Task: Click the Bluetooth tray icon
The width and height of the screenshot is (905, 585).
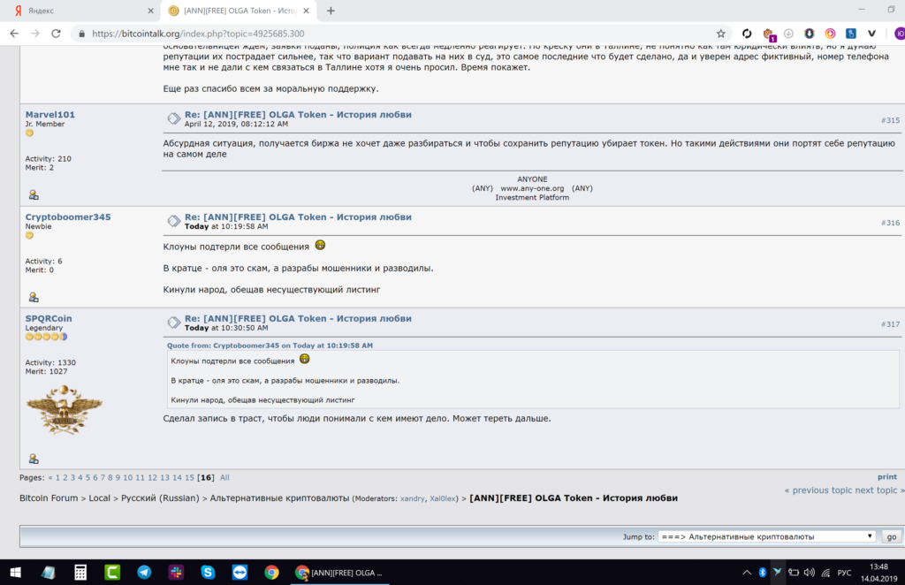Action: click(x=762, y=573)
